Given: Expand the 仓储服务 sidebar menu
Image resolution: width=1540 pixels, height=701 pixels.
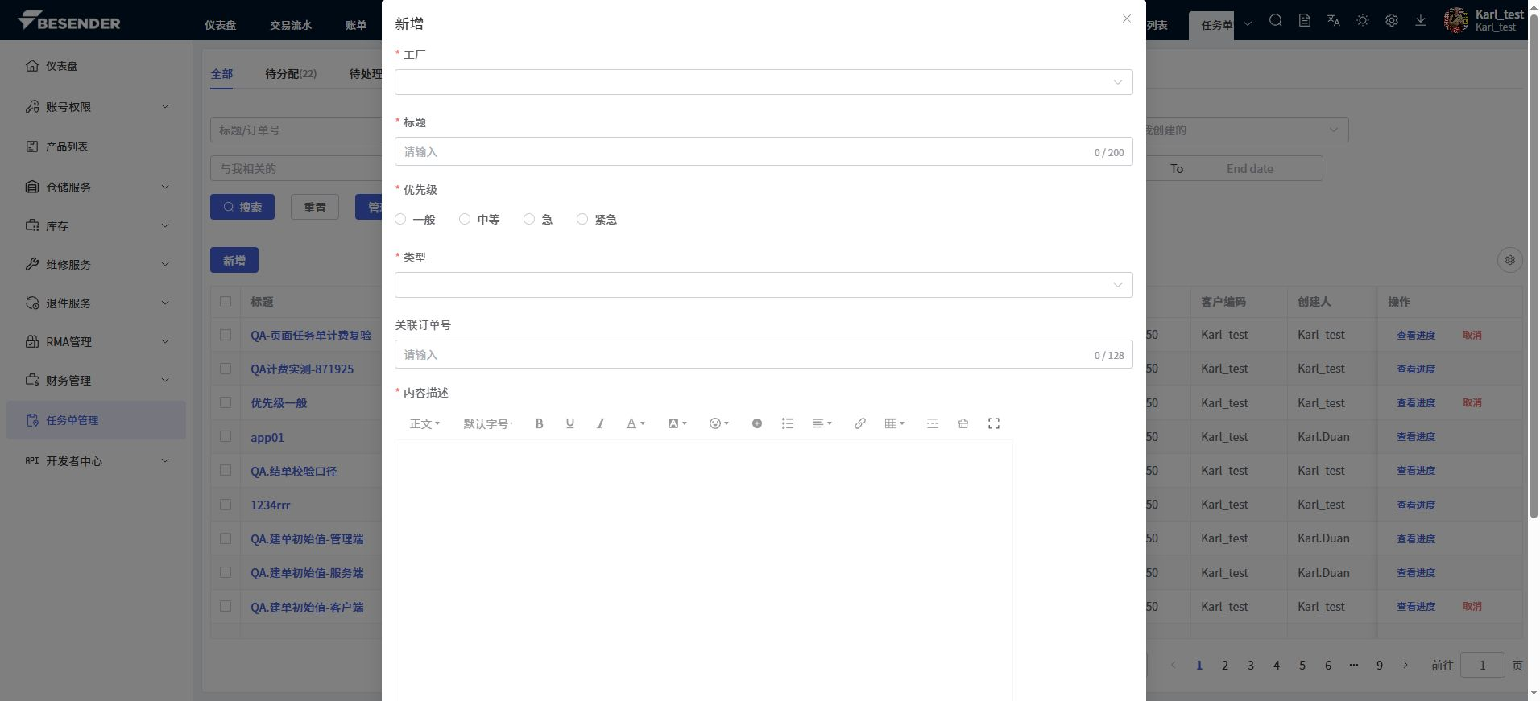Looking at the screenshot, I should point(97,188).
